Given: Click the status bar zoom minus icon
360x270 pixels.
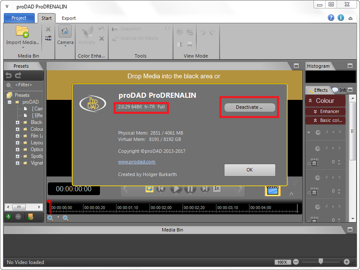Looking at the screenshot, I should 296,262.
